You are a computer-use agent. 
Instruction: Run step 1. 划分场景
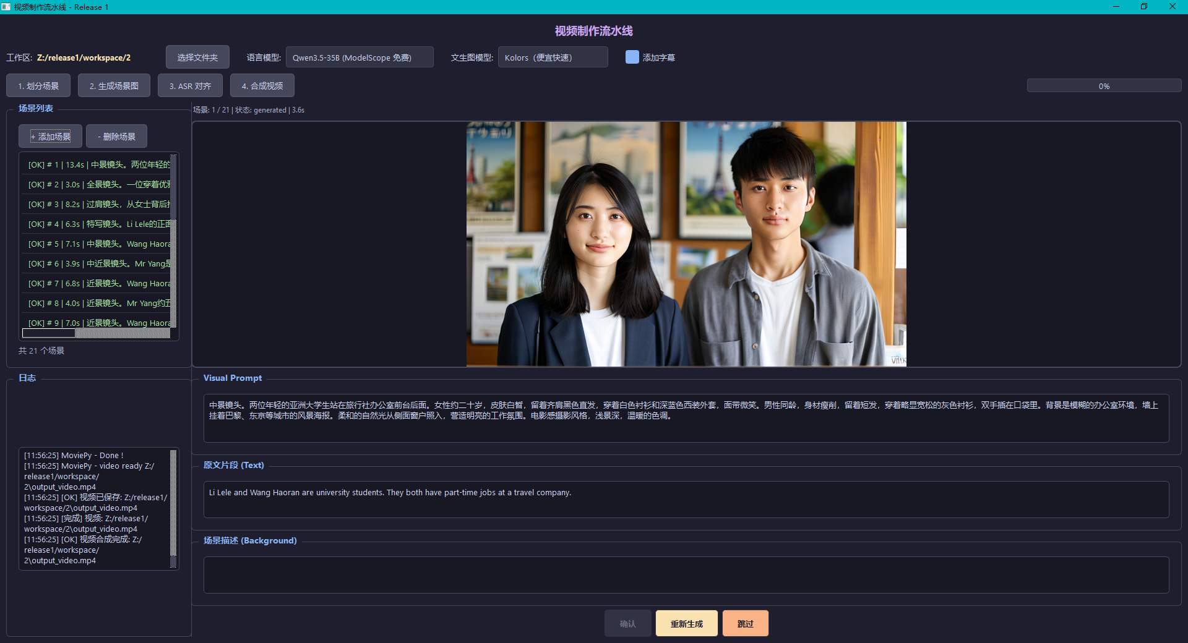[x=38, y=86]
